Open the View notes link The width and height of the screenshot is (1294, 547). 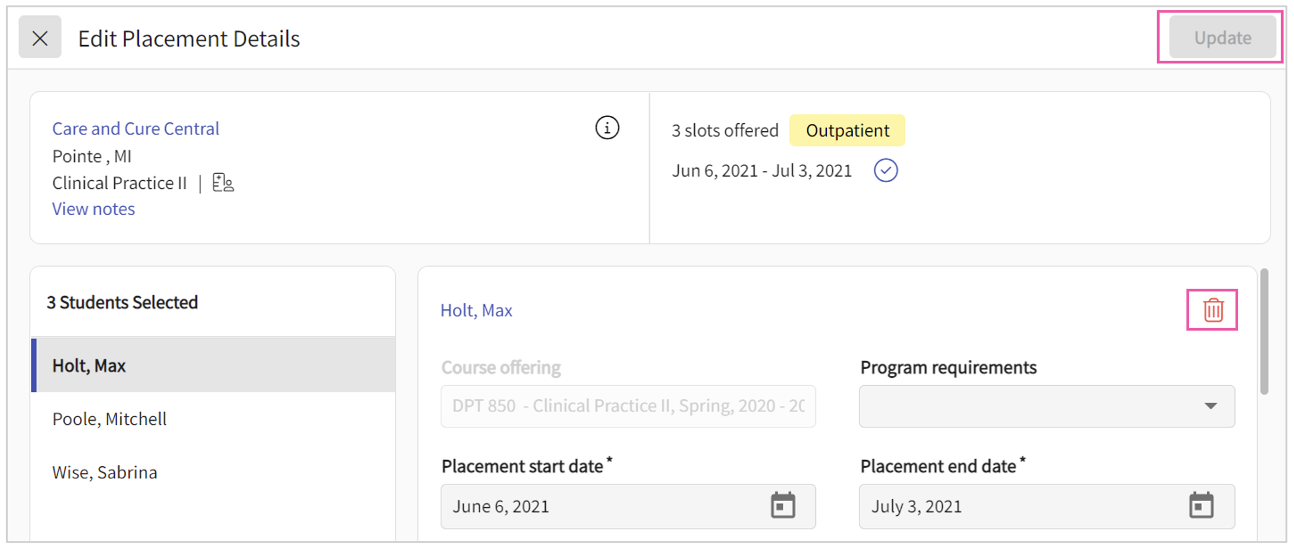pos(93,209)
